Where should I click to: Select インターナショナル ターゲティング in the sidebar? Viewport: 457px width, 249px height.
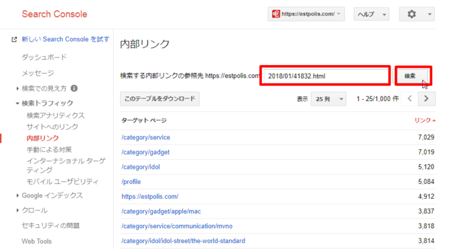[66, 165]
